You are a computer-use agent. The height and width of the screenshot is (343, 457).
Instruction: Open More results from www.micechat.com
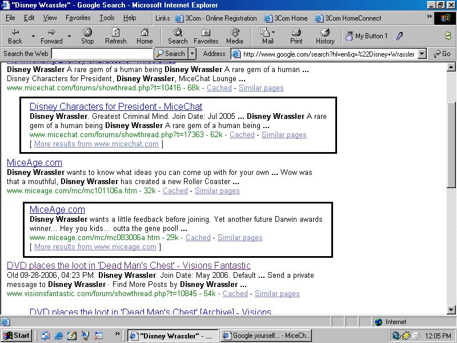coord(97,144)
